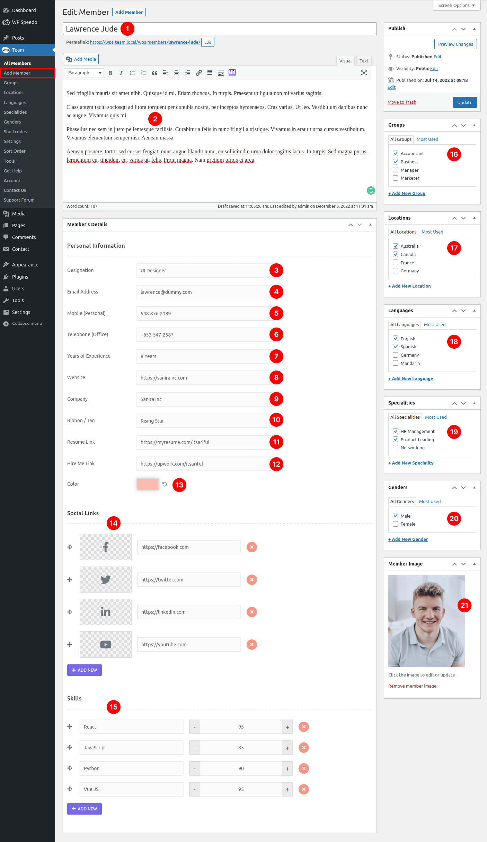Reset the member color to default
This screenshot has width=487, height=842.
165,484
